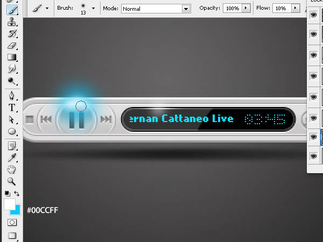The width and height of the screenshot is (323, 242).
Task: Click the brush size 13 preview
Action: pyautogui.click(x=83, y=9)
